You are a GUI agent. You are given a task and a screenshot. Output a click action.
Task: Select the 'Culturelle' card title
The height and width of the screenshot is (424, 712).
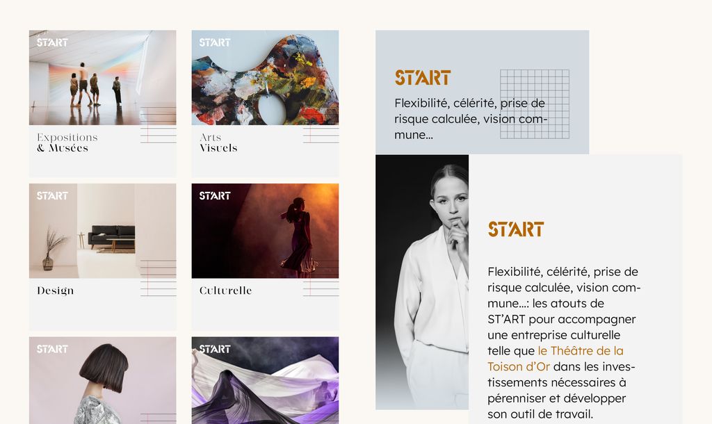click(226, 291)
